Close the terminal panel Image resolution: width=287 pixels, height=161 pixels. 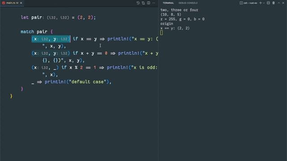point(283,3)
